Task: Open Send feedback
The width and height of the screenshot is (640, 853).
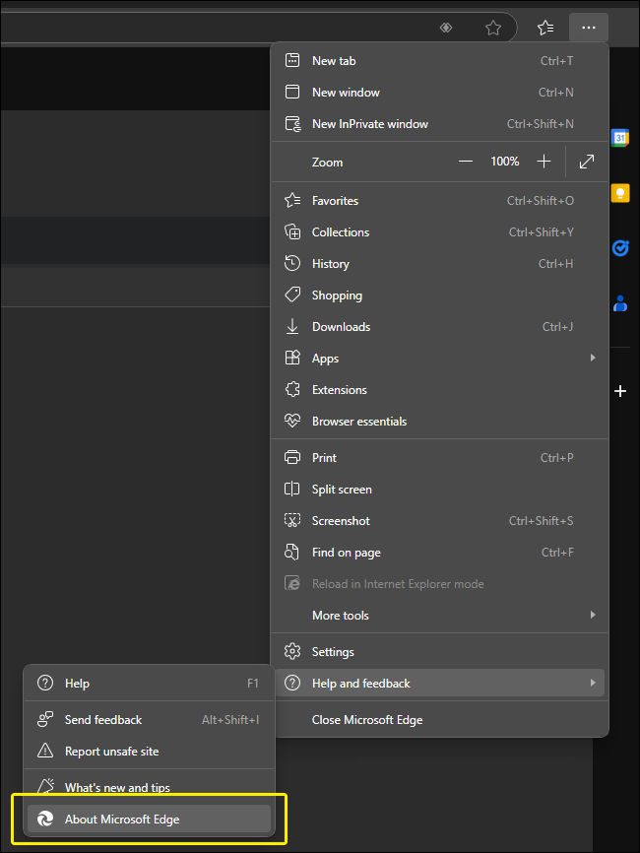Action: click(102, 719)
